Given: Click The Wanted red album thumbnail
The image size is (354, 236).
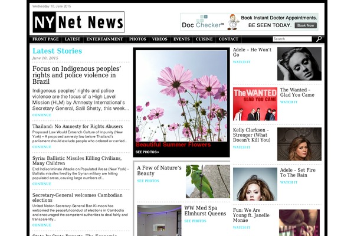Looking at the screenshot, I should pyautogui.click(x=255, y=104).
